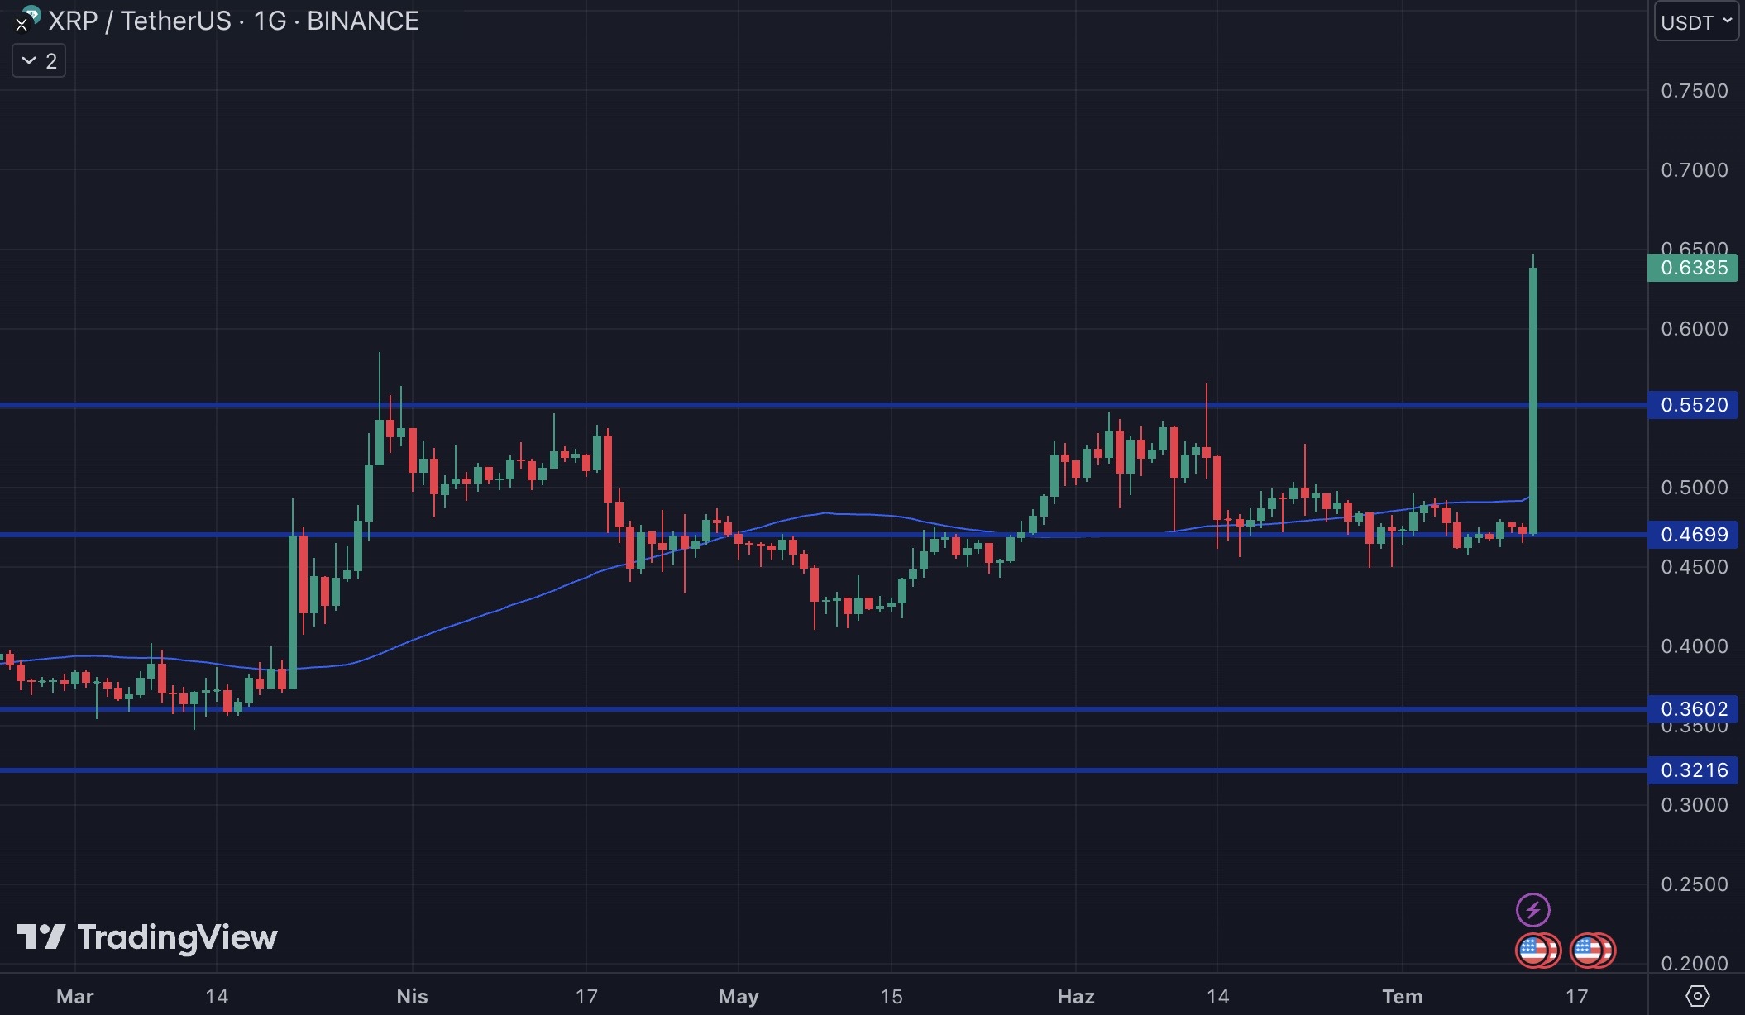
Task: Click the XRP symbol logo icon
Action: tap(28, 18)
